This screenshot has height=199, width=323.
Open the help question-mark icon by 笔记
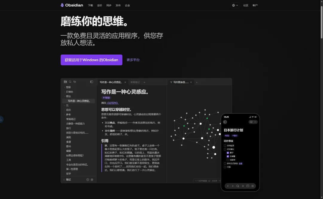point(88,180)
